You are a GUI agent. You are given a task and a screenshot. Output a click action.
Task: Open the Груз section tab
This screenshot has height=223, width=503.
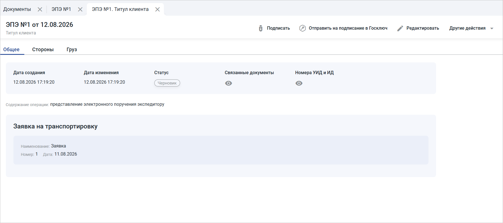click(x=72, y=50)
